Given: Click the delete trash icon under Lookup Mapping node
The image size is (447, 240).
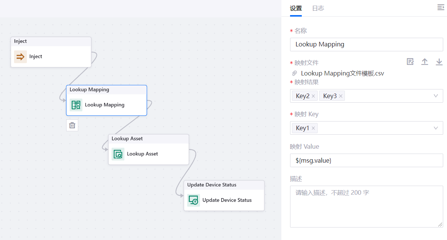Looking at the screenshot, I should [x=72, y=125].
